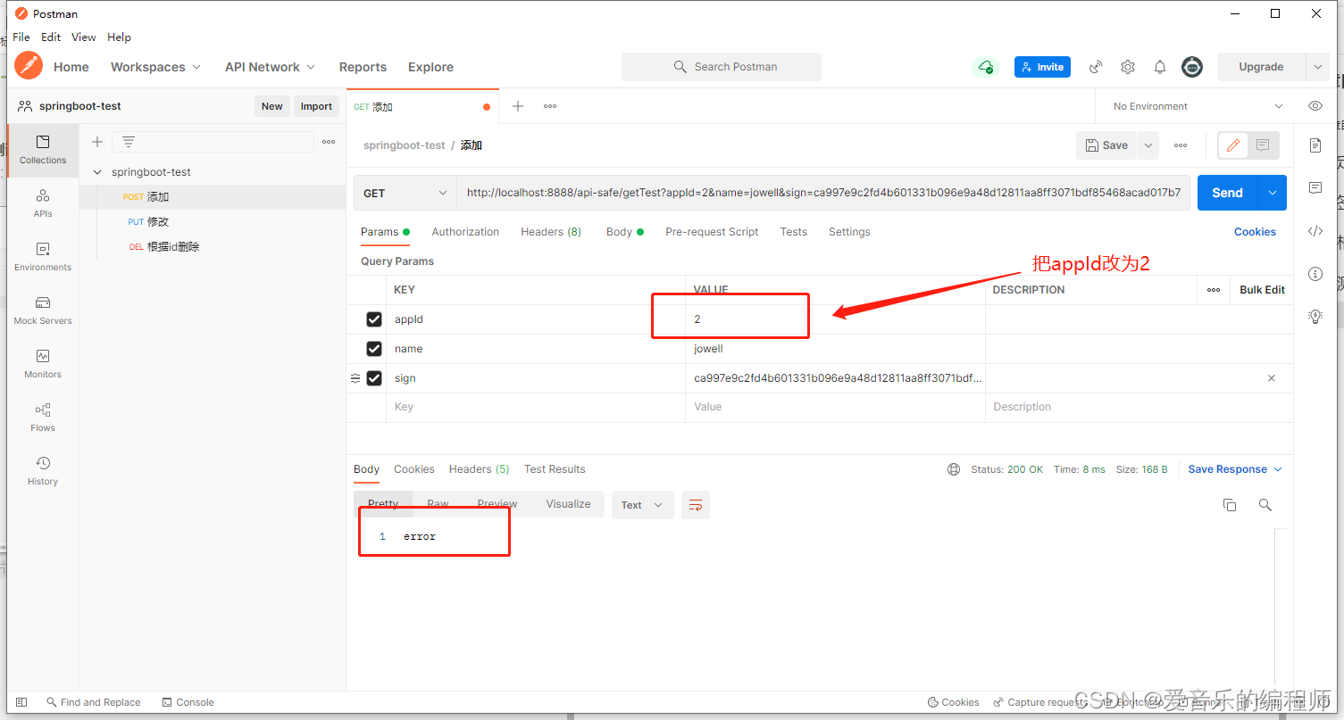Uncheck the appId query parameter
This screenshot has width=1344, height=720.
[374, 319]
